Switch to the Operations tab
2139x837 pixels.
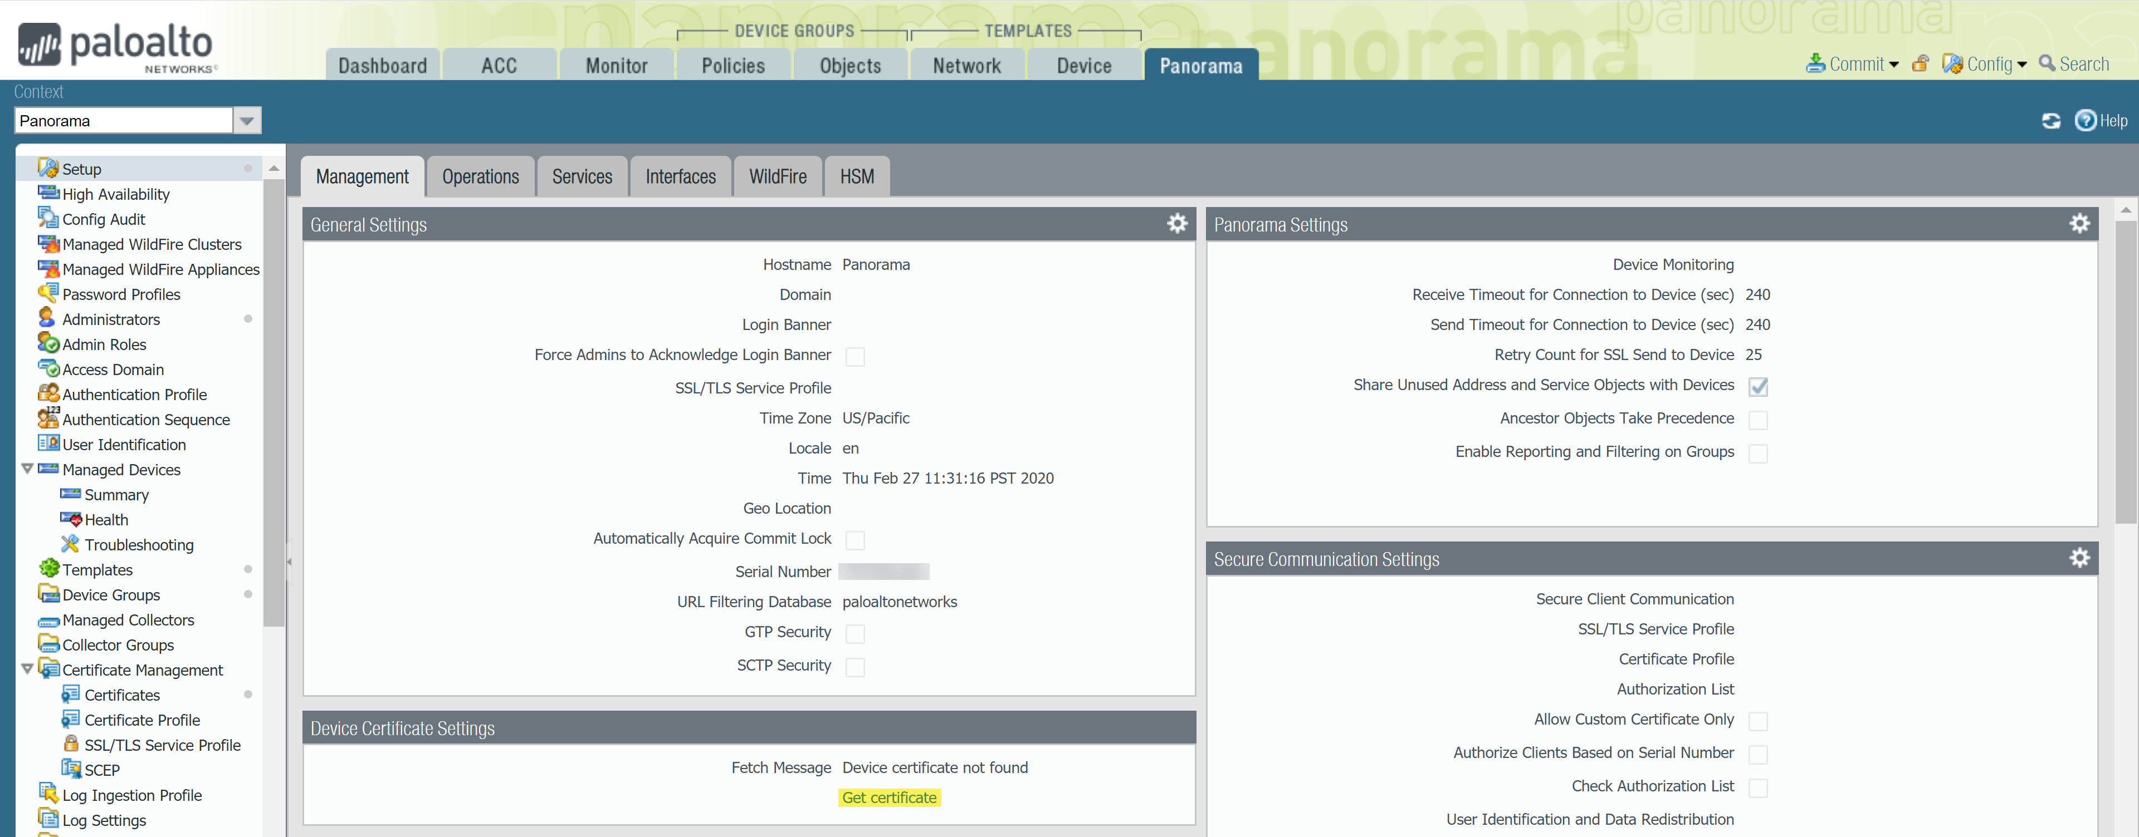coord(480,176)
